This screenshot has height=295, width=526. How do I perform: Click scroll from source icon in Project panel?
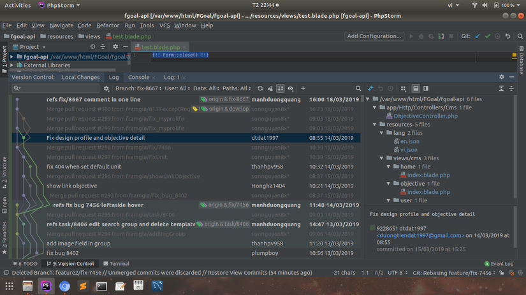click(92, 47)
